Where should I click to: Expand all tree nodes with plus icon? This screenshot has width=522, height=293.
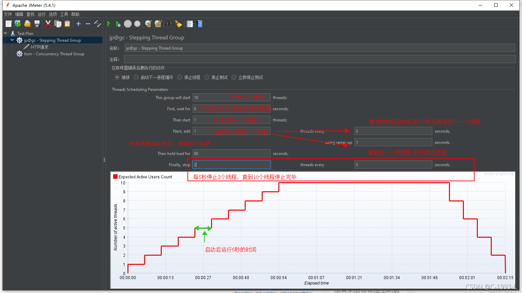click(79, 24)
